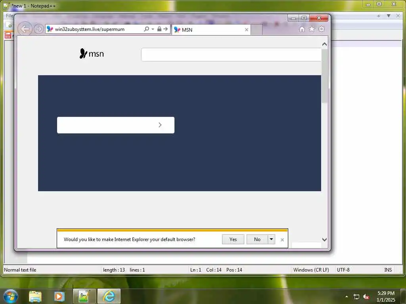Viewport: 406px width, 304px height.
Task: Close the Internet Explorer window
Action: (x=319, y=18)
